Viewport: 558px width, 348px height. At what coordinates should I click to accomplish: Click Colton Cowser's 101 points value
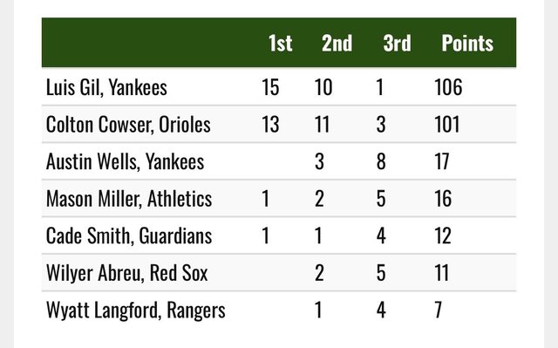click(x=447, y=125)
